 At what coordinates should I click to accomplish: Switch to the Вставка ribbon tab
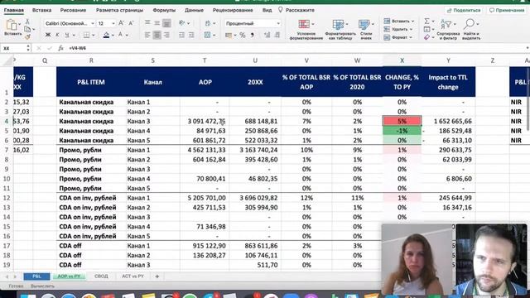(x=41, y=10)
